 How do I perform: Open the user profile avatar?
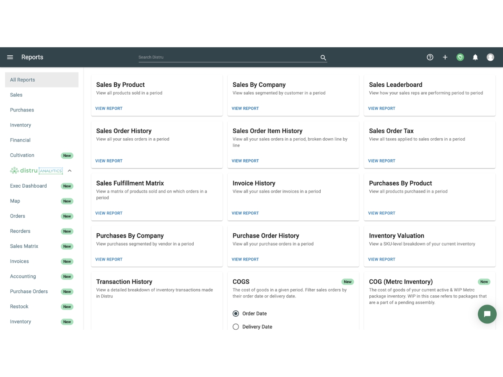(x=490, y=57)
